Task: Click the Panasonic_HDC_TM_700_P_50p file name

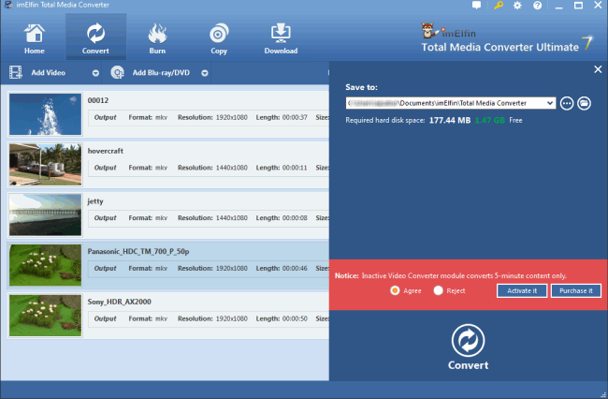Action: (x=138, y=252)
